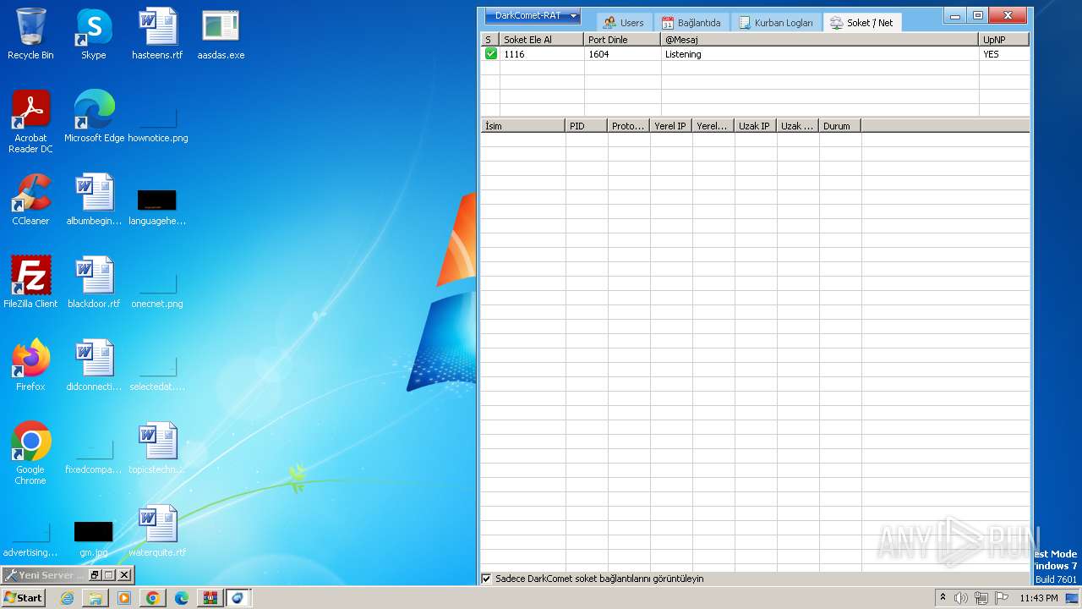Open Acrobat Reader DC shortcut

pos(30,122)
